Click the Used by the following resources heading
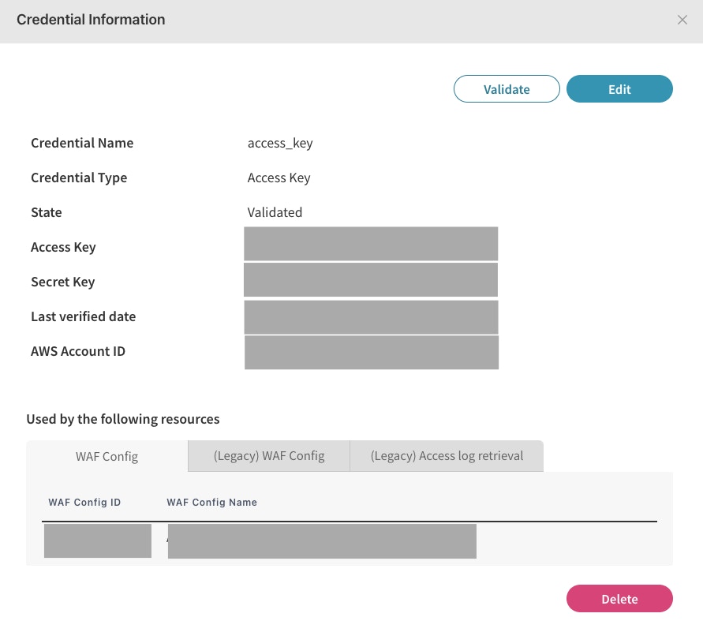Viewport: 703px width, 632px height. 123,419
